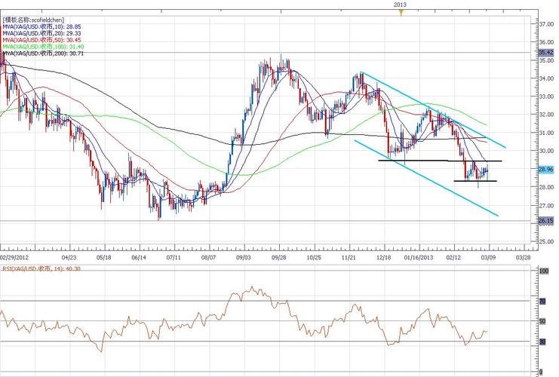Click the 11/21 date axis label

(x=349, y=257)
